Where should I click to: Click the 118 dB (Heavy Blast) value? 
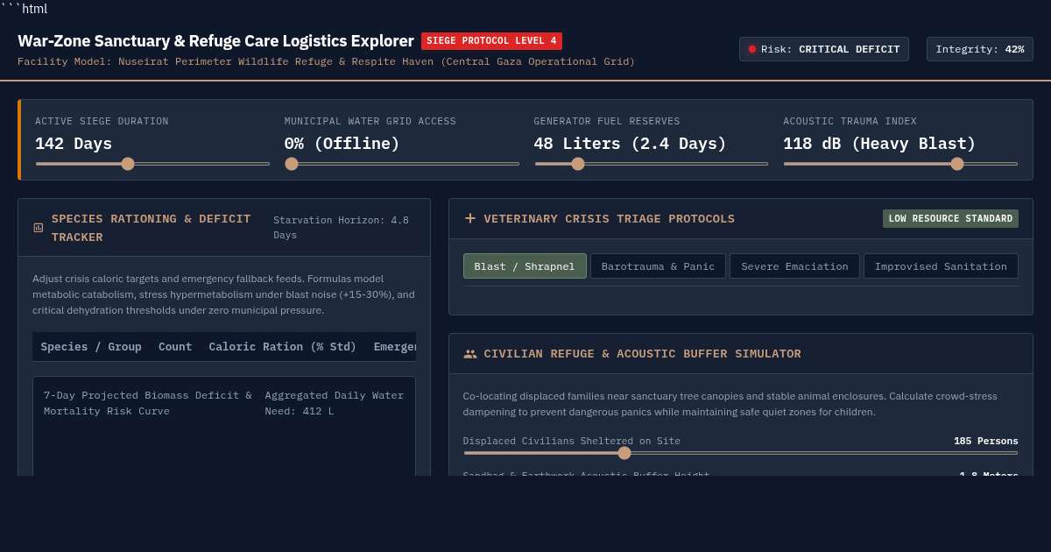click(879, 144)
